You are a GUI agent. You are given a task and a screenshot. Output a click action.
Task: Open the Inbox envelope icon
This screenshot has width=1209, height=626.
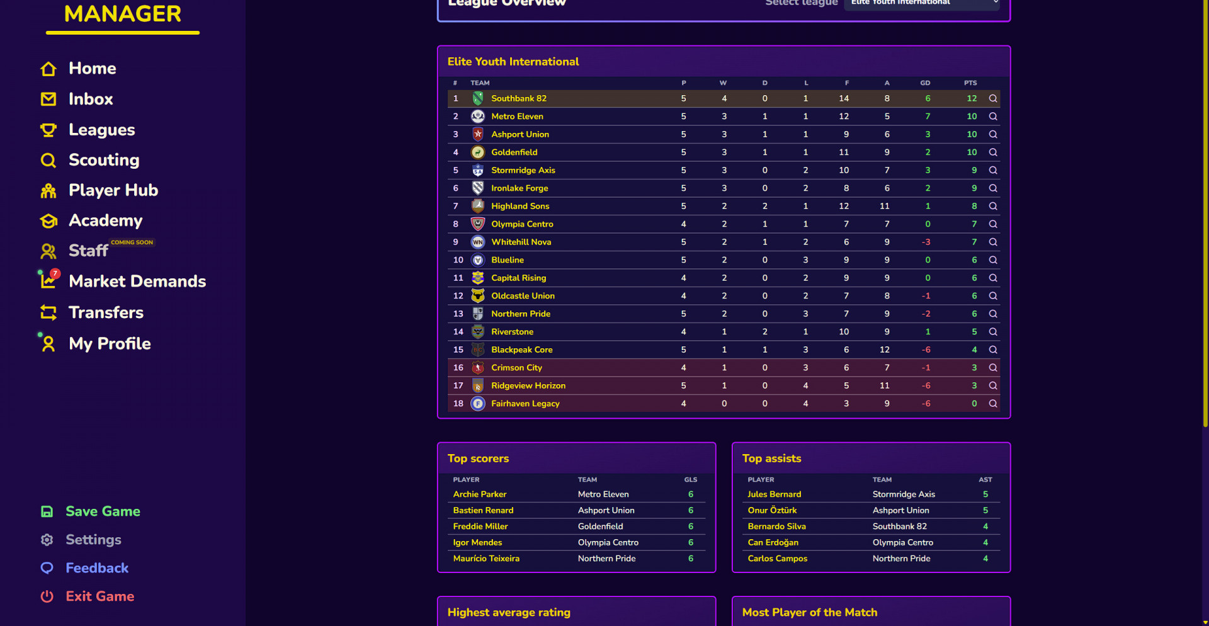(x=48, y=99)
